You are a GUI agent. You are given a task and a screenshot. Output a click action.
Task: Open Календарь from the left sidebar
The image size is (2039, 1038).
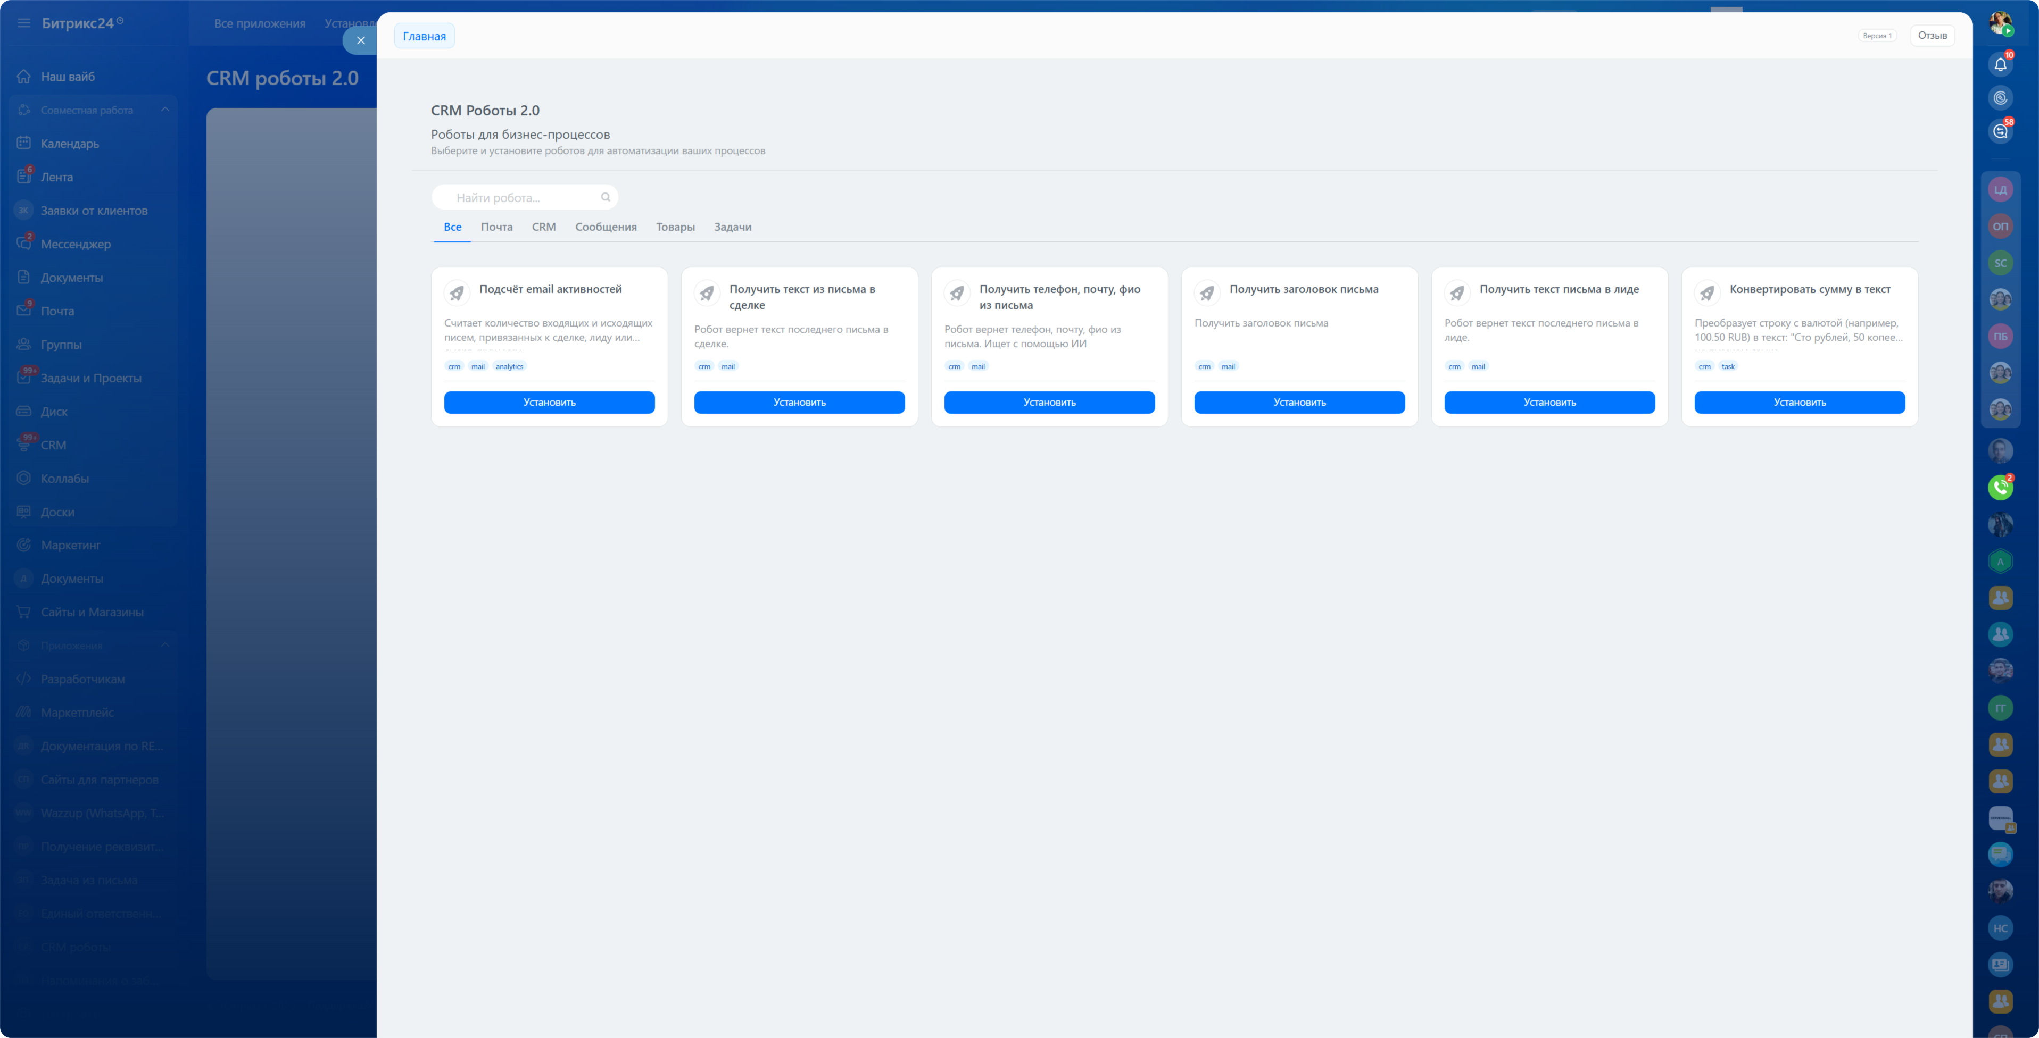[x=70, y=143]
